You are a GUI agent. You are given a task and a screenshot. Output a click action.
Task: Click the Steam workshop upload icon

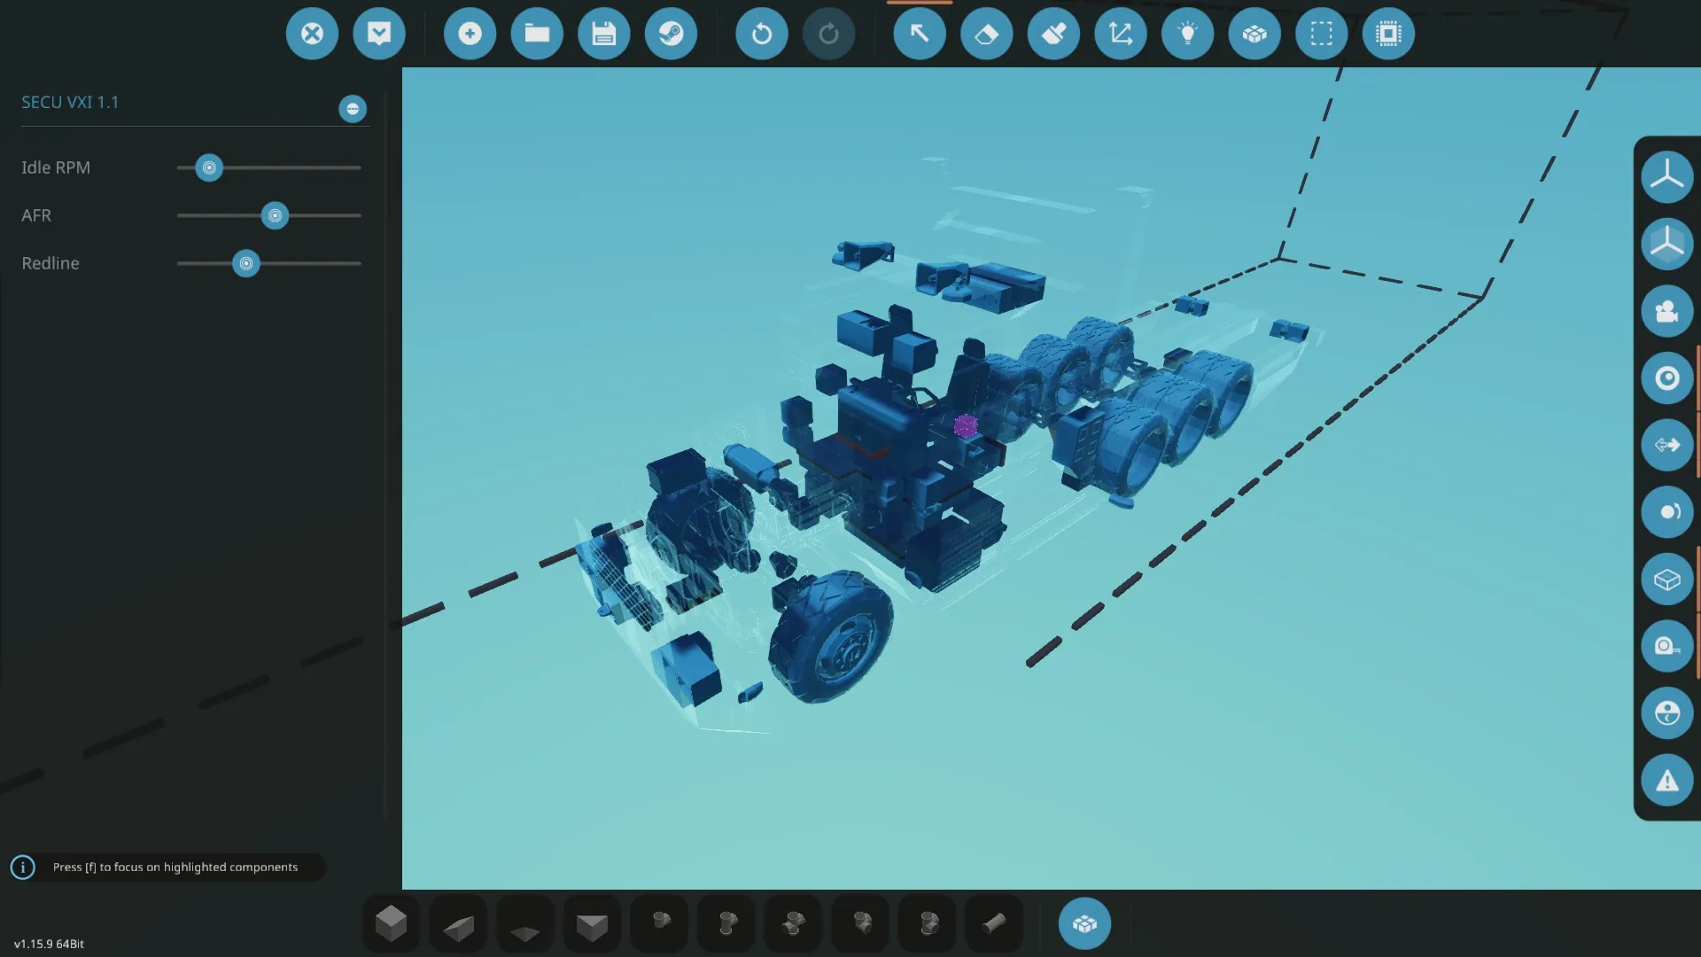[x=671, y=34]
